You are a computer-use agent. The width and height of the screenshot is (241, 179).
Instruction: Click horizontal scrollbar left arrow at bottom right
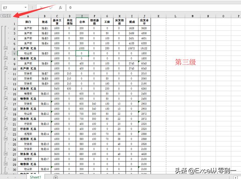click(x=236, y=178)
